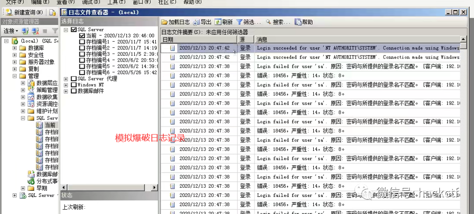Click the 筛选 funnel icon in log viewer

point(239,22)
